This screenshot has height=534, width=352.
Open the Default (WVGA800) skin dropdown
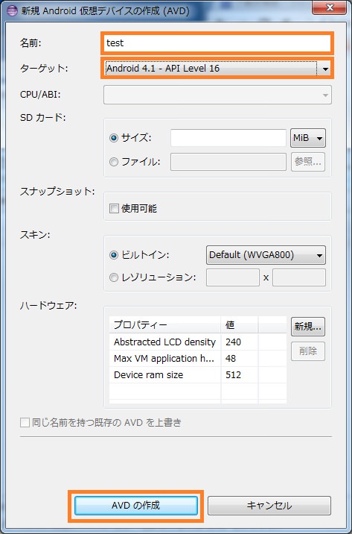click(x=266, y=255)
